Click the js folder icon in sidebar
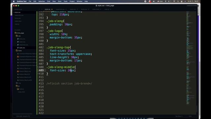 pyautogui.click(x=17, y=86)
